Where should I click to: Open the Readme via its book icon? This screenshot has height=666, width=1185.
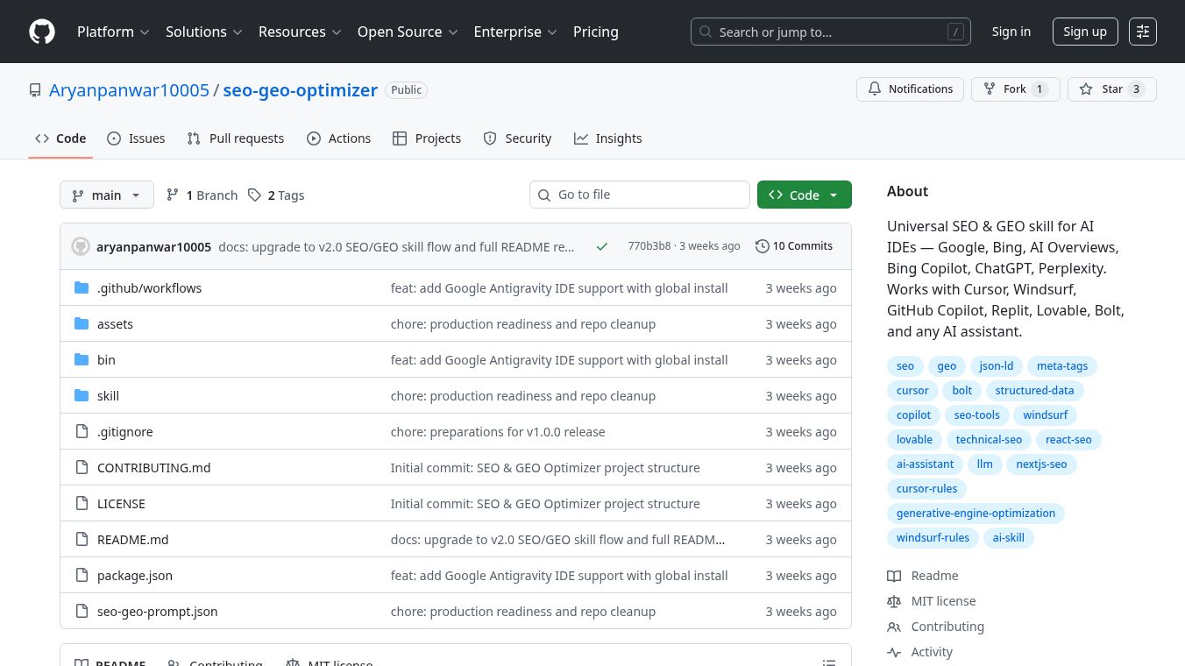894,576
